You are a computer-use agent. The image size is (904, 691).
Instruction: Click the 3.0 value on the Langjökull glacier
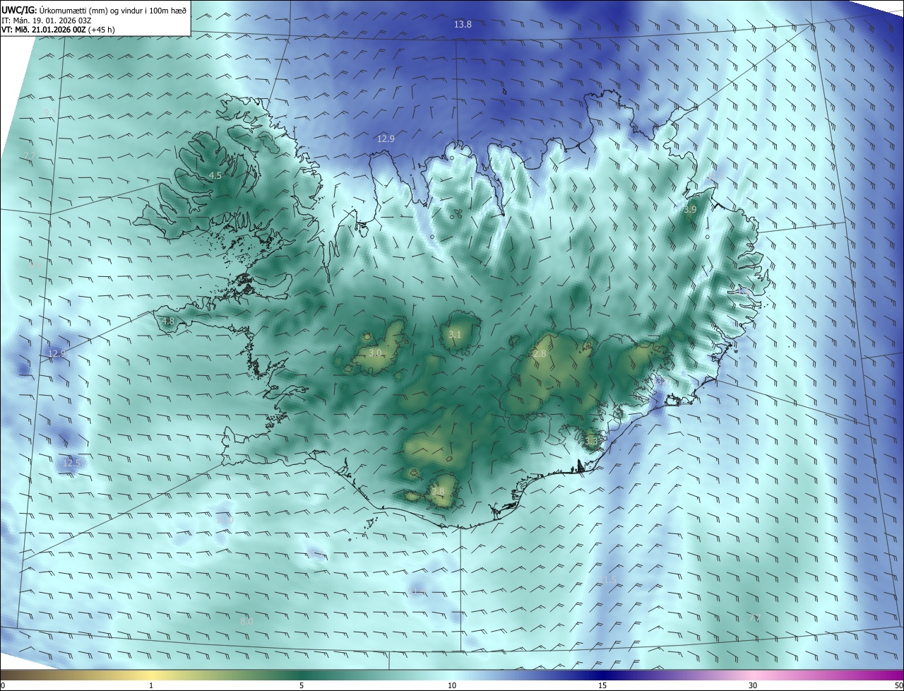pos(375,353)
